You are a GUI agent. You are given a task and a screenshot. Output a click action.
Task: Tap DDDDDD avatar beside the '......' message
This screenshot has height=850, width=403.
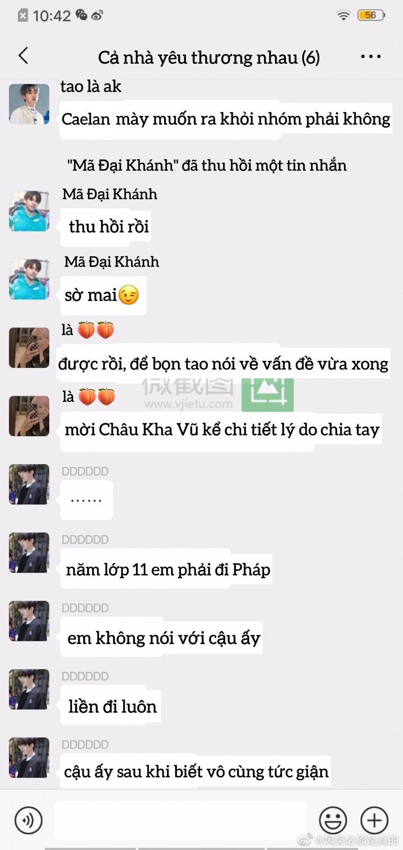(x=29, y=484)
